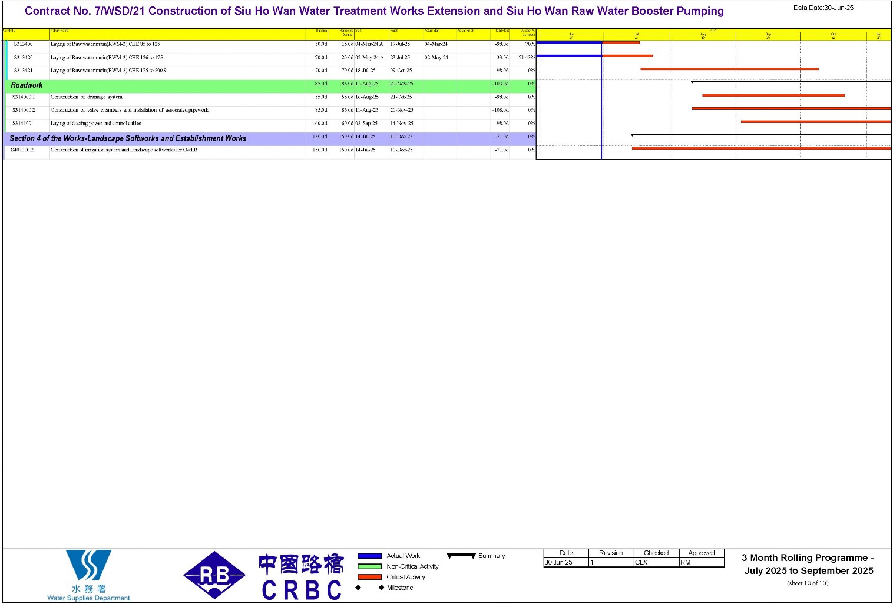This screenshot has height=604, width=893.
Task: Click 'Laying of ducting, power and control cables'
Action: pyautogui.click(x=96, y=124)
